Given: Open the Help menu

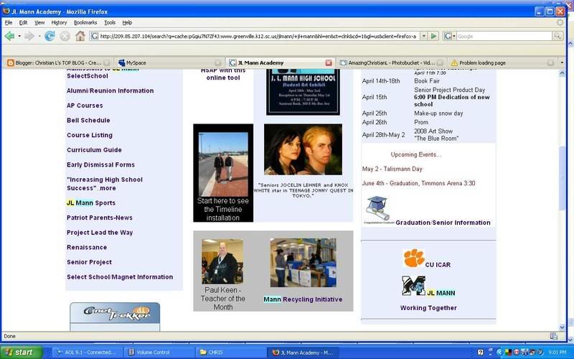Looking at the screenshot, I should tap(127, 23).
